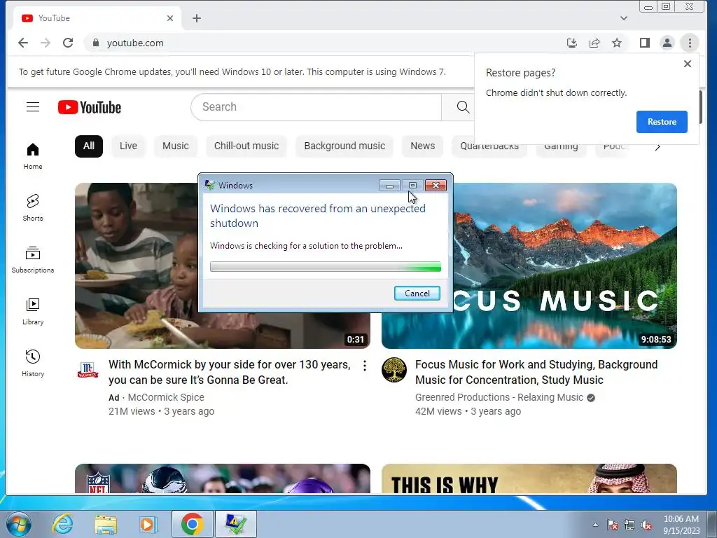Close the YouTube tab
717x538 pixels.
tap(170, 18)
